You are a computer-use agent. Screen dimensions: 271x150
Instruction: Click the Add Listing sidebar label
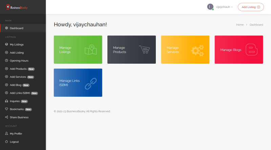tap(17, 53)
